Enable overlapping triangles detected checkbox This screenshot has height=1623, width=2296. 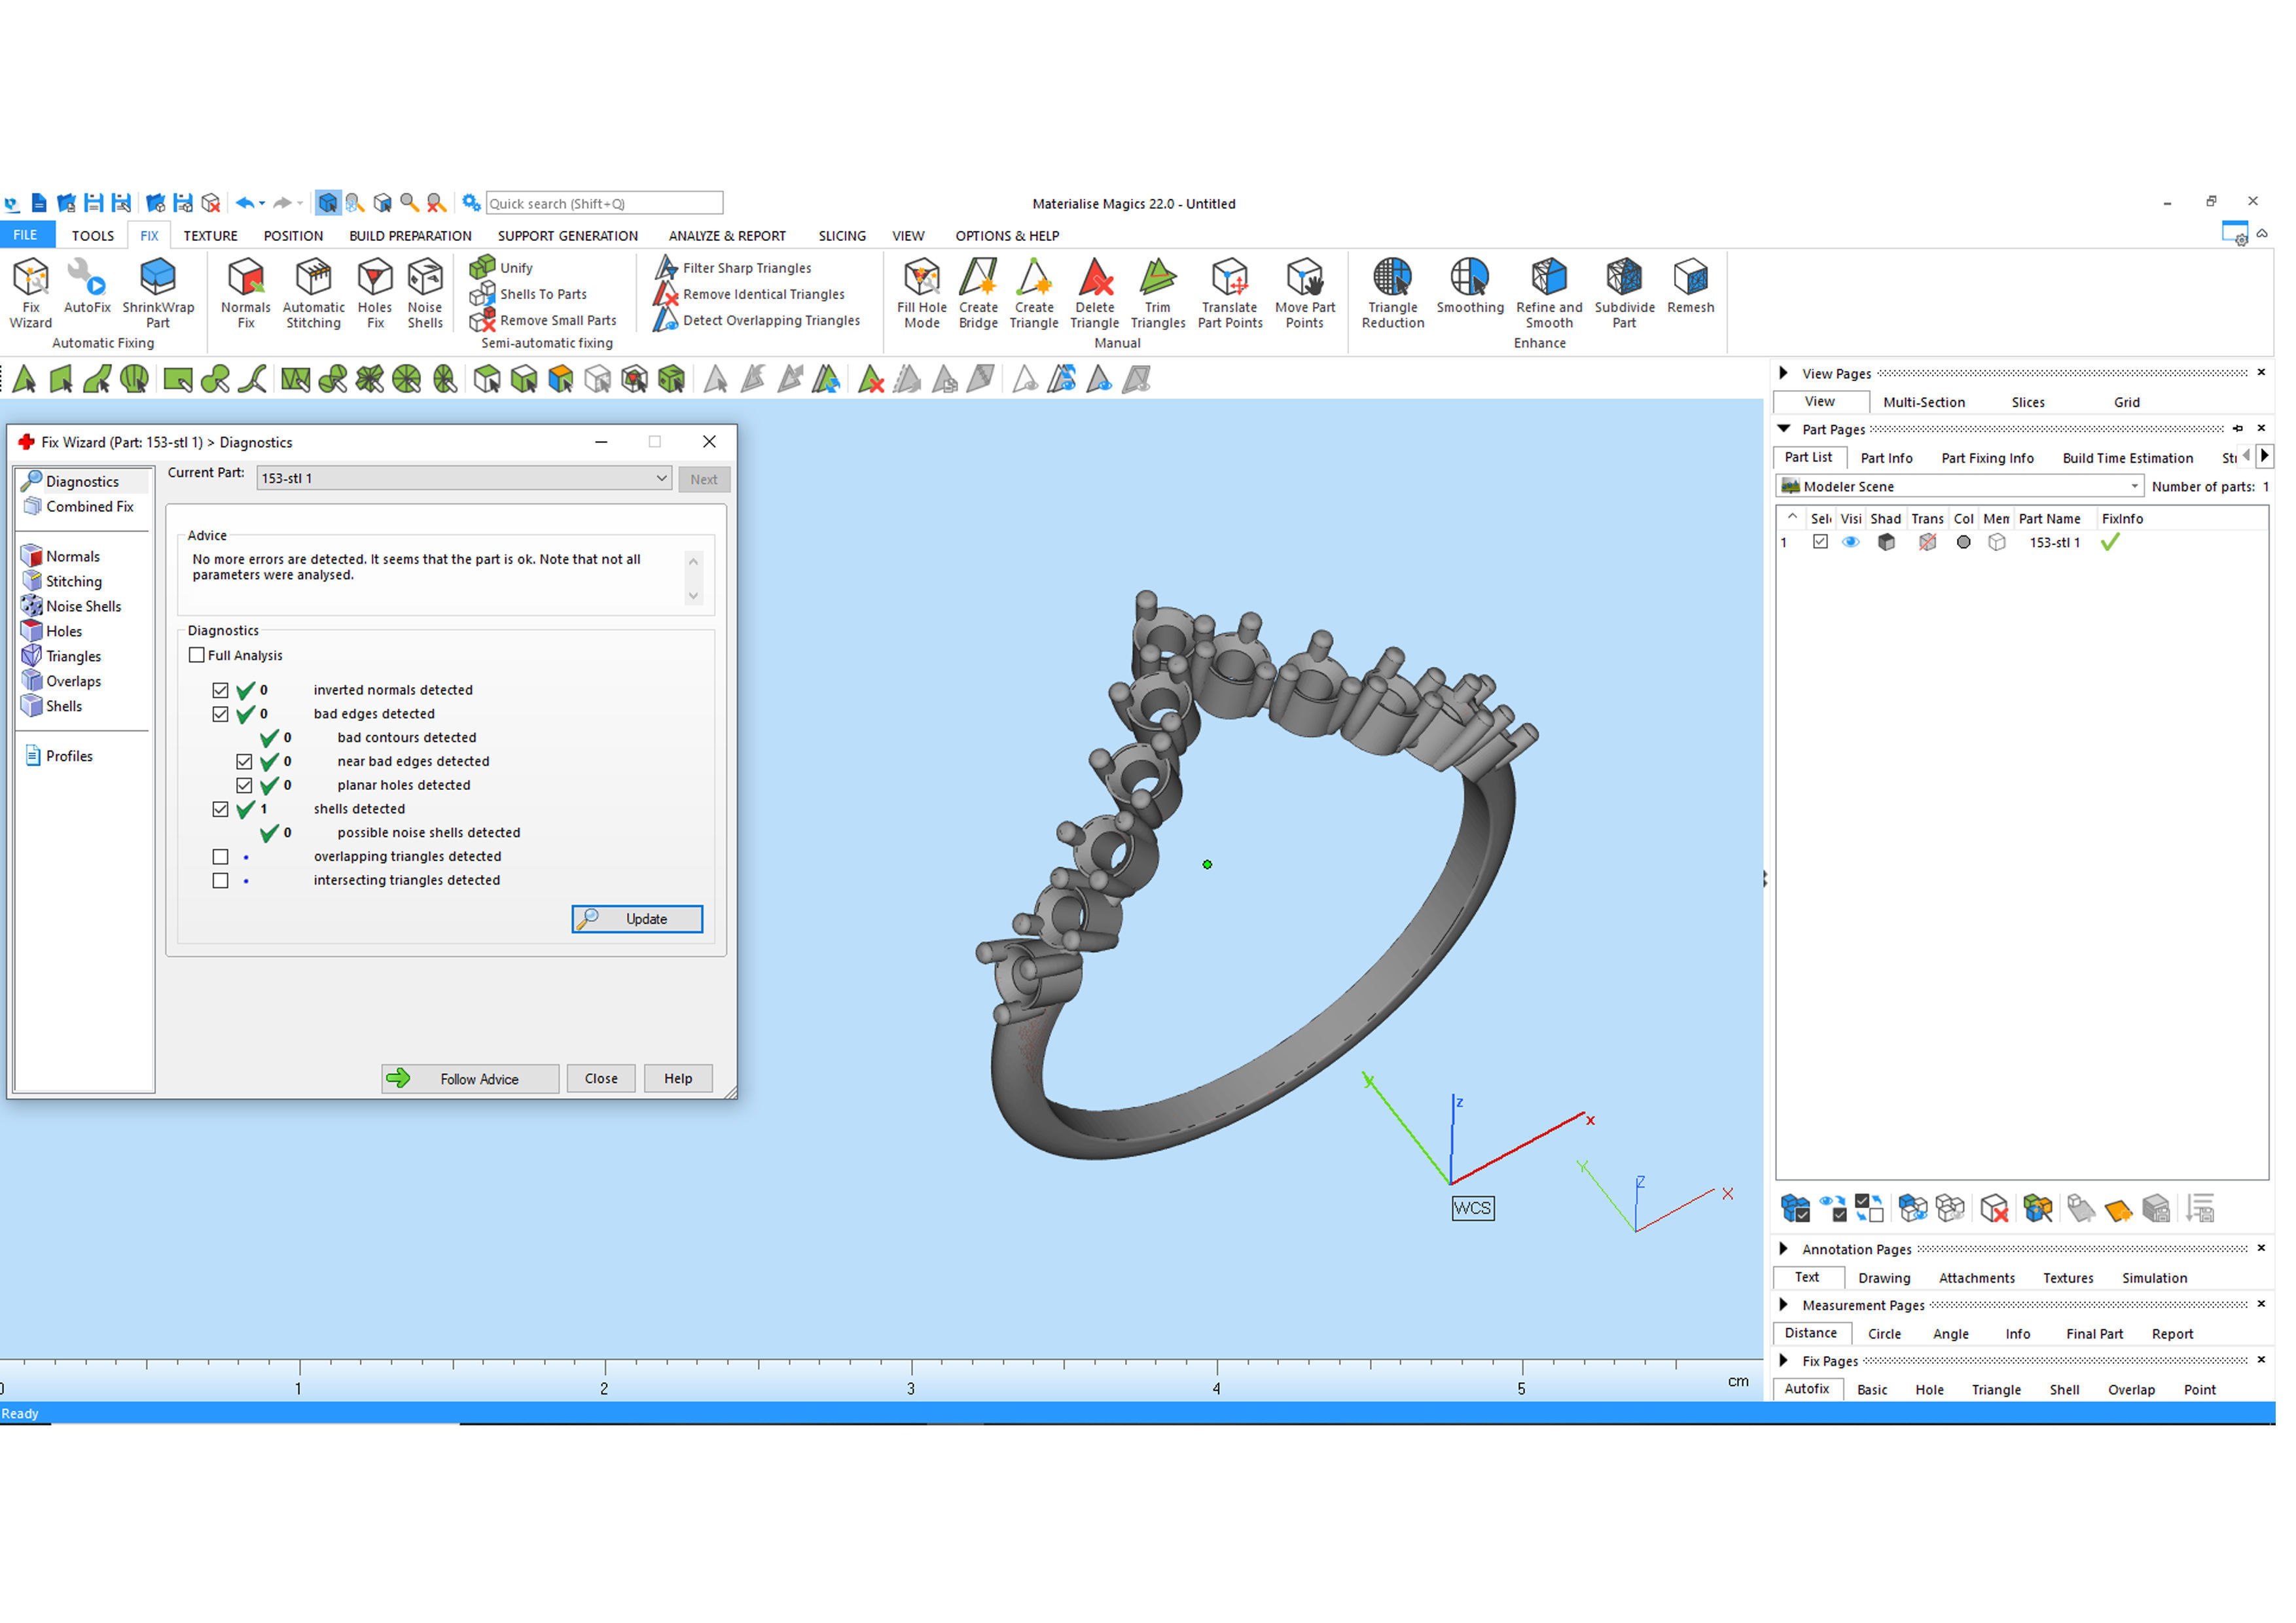tap(221, 857)
